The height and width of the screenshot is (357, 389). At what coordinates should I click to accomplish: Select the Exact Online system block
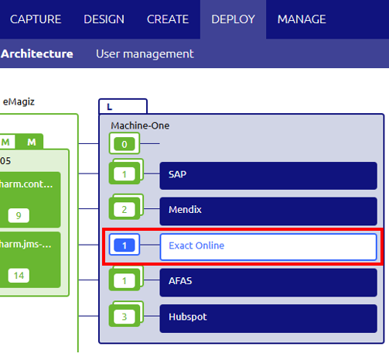pos(268,246)
